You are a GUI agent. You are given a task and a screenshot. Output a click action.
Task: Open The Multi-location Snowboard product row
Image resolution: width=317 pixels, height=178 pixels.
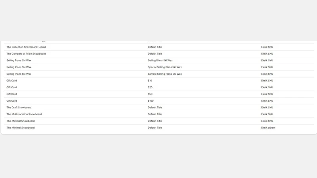click(x=159, y=114)
